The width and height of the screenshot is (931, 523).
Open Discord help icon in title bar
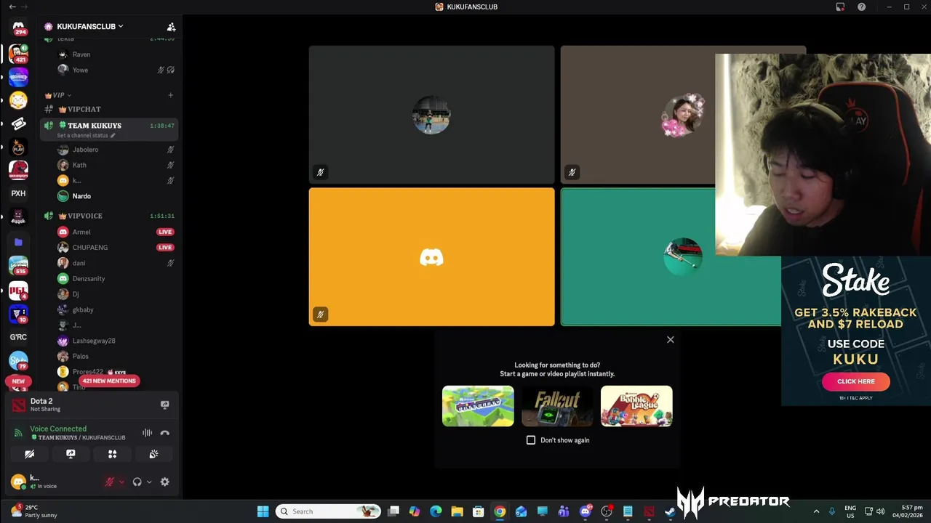coord(861,7)
